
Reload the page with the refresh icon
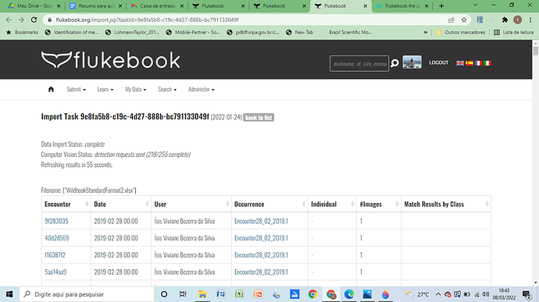click(x=34, y=20)
